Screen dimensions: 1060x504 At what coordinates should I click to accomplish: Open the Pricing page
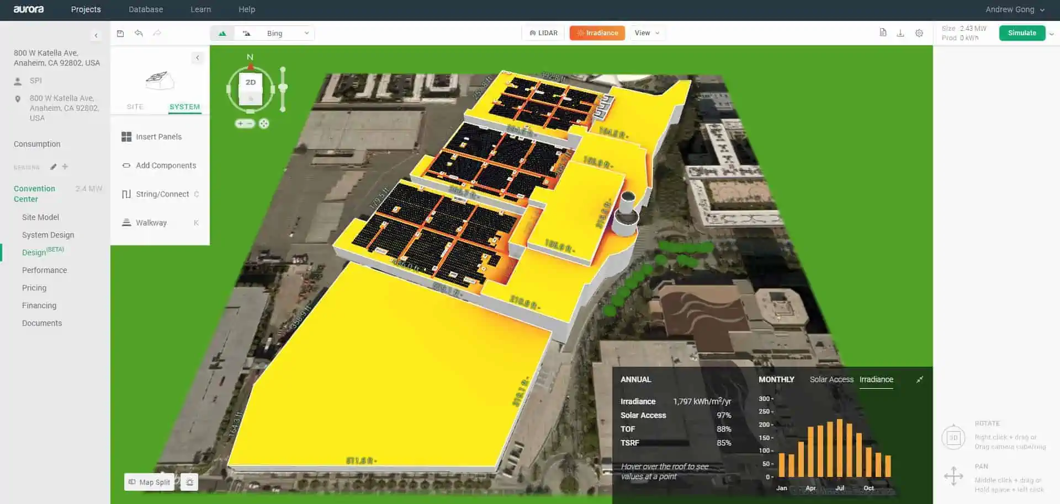(34, 288)
